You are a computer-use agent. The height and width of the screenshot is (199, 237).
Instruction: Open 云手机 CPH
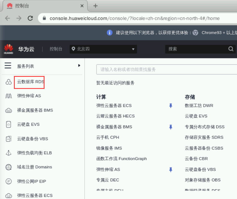[x=108, y=137]
